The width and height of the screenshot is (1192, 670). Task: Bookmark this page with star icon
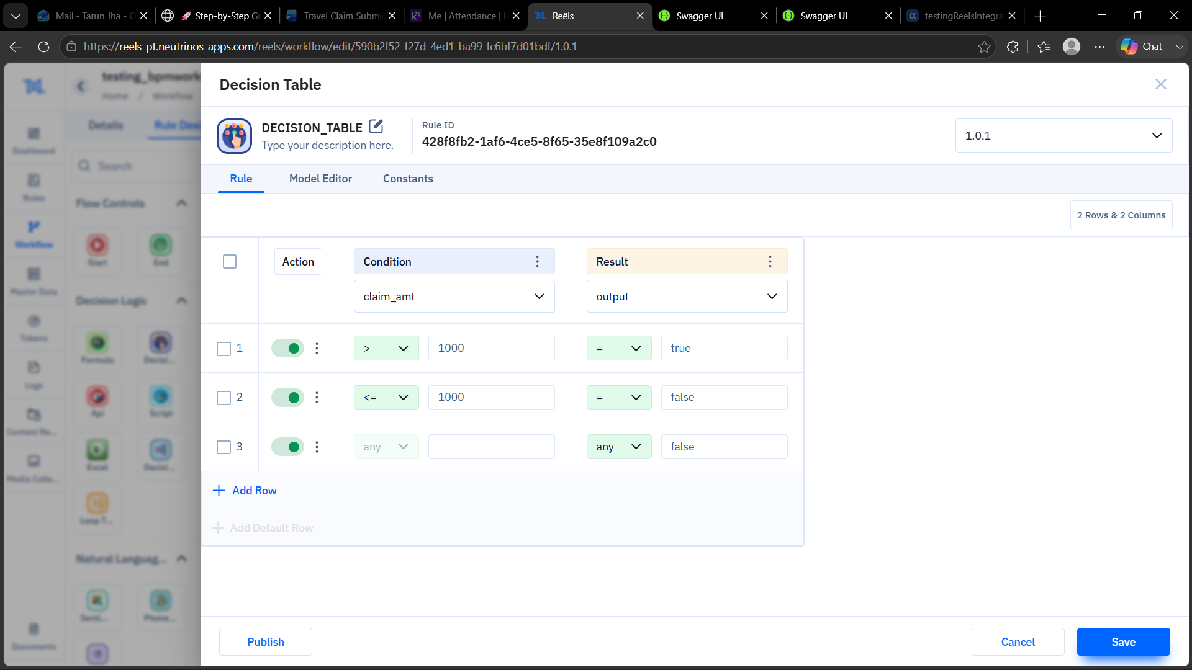point(984,47)
